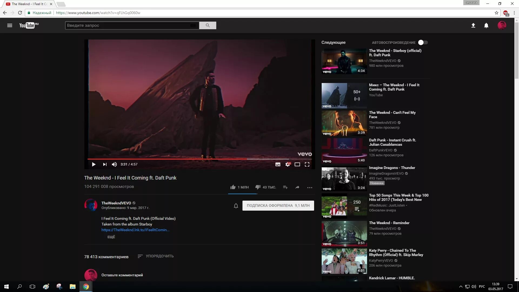The width and height of the screenshot is (519, 292).
Task: Open more actions three-dot menu
Action: tap(310, 187)
